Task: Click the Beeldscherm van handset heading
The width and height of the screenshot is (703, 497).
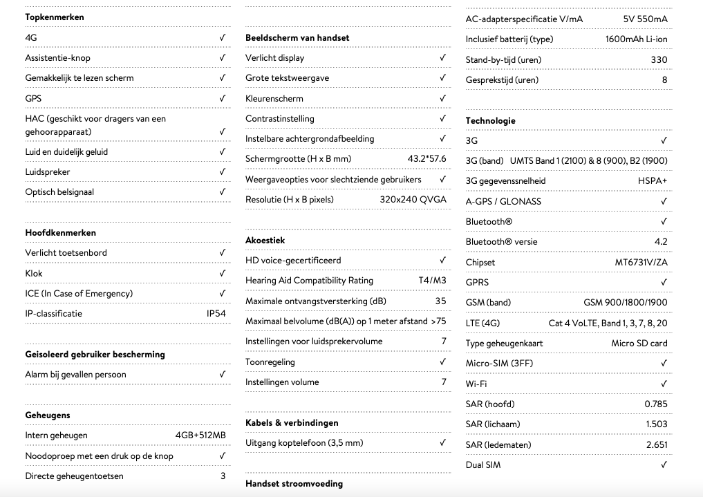Action: [297, 37]
